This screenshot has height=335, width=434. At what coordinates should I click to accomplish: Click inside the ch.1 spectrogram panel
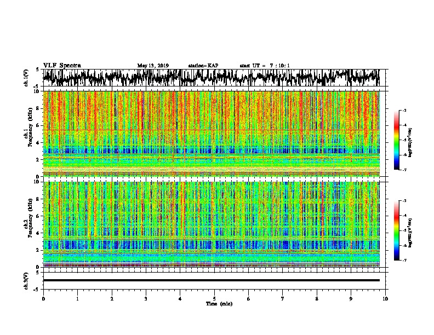212,134
